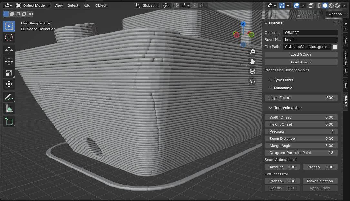
Task: Toggle X-ray display mode
Action: click(x=311, y=5)
